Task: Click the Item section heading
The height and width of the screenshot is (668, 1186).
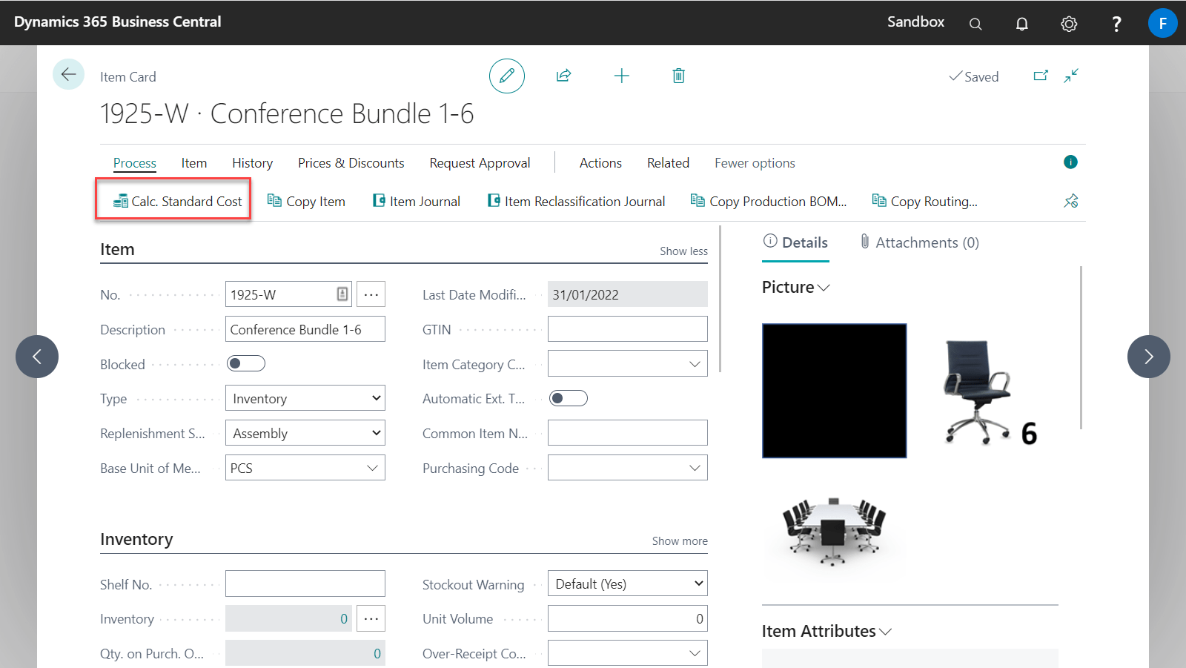Action: (x=117, y=250)
